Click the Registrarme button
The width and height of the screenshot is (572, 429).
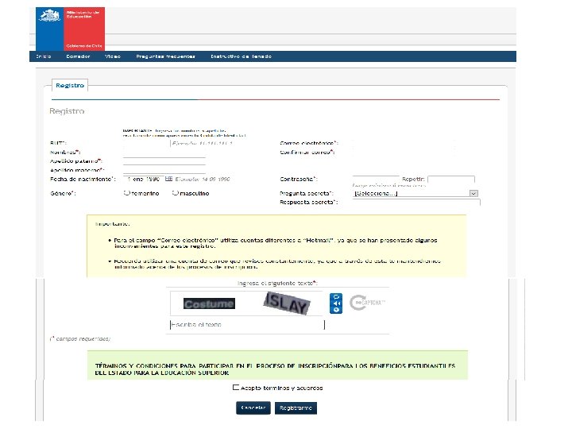click(296, 408)
